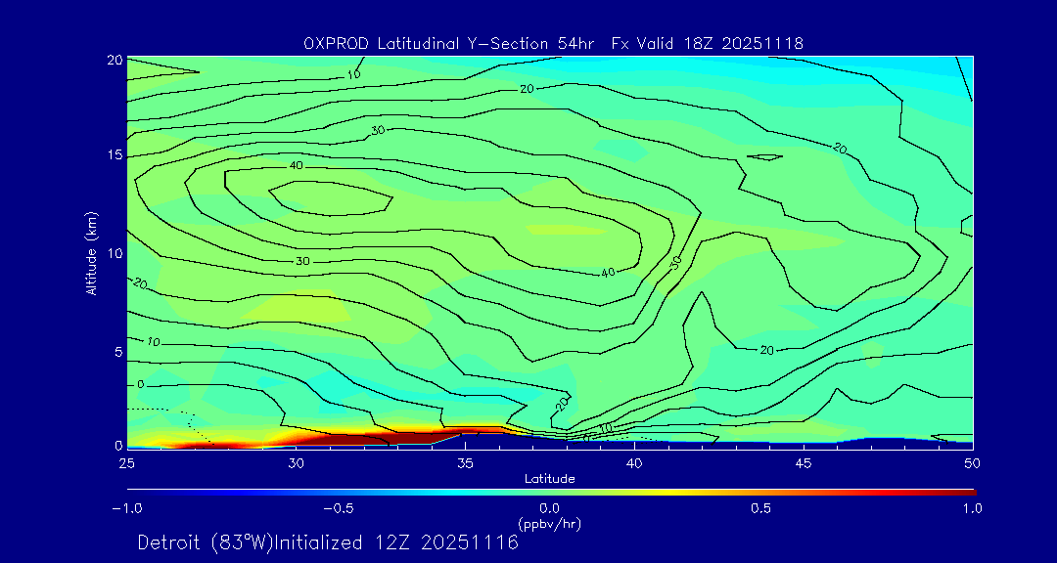Click the altitude axis tick '15'
Screen dimensions: 1057x563
(x=115, y=156)
